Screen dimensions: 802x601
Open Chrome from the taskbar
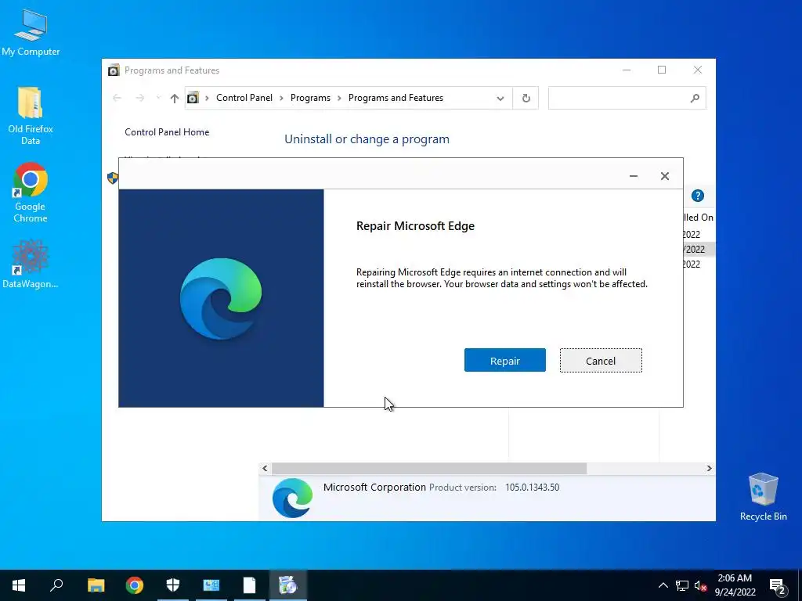tap(135, 585)
